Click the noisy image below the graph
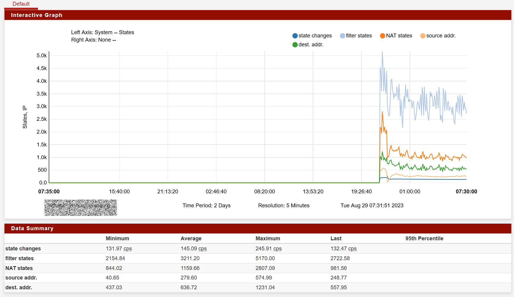The image size is (514, 297). pos(81,208)
